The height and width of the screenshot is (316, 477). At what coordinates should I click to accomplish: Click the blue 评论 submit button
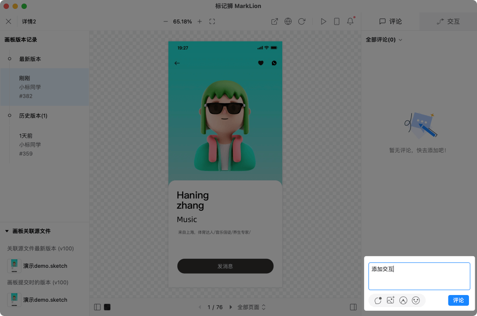(x=458, y=300)
